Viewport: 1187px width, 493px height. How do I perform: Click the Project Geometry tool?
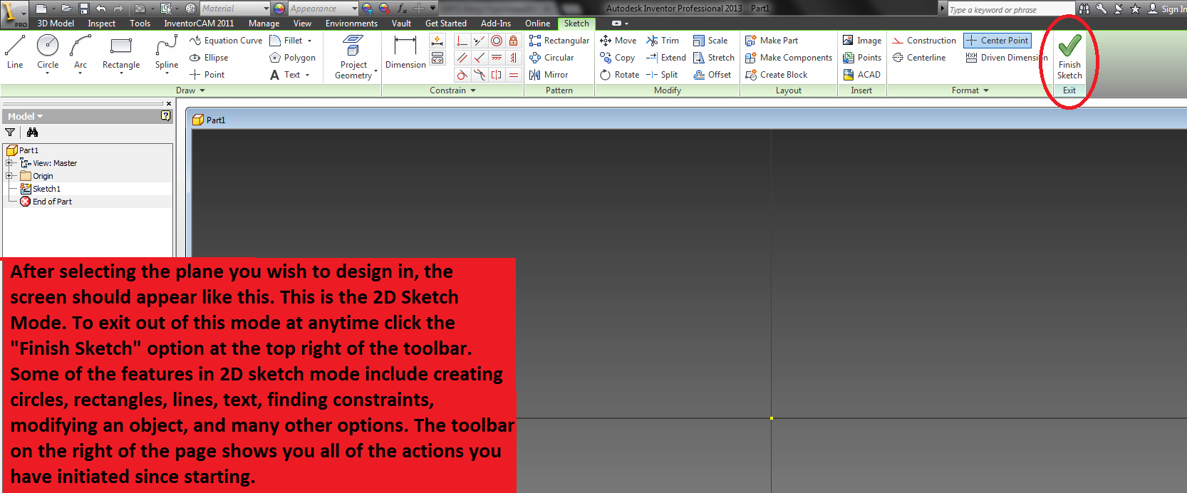[353, 57]
